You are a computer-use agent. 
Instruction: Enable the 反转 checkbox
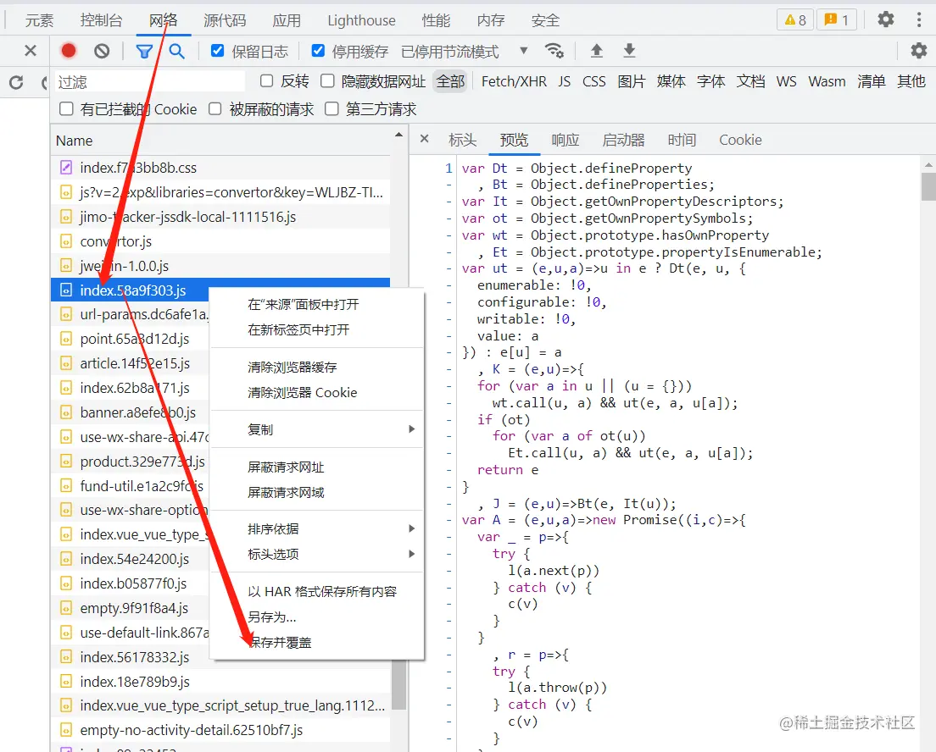[x=267, y=80]
